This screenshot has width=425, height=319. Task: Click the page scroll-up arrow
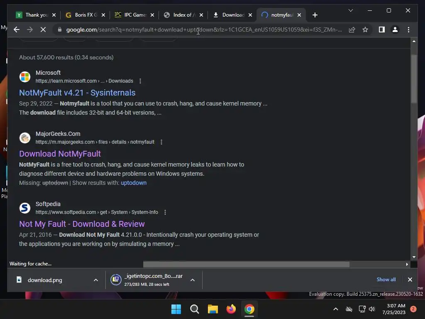tap(414, 41)
